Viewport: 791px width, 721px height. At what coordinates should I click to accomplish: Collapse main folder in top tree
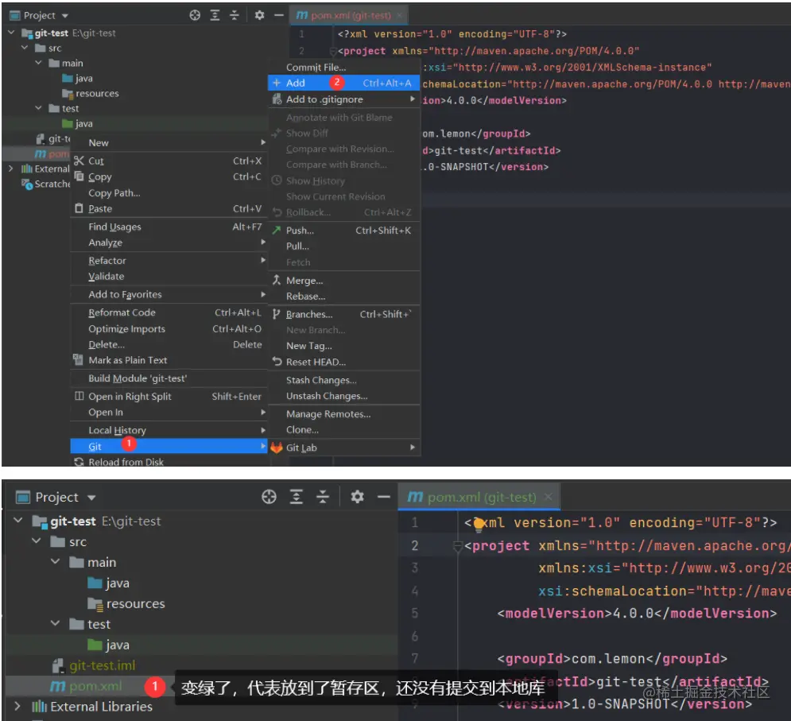click(38, 63)
